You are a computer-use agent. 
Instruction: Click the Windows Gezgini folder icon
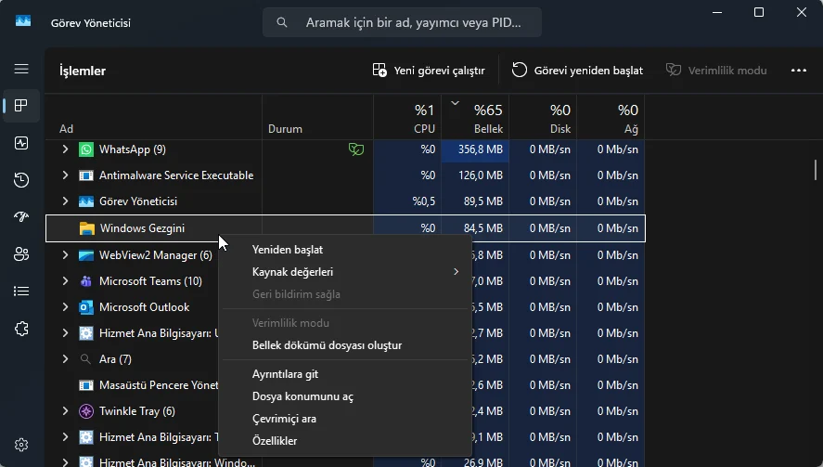[x=86, y=228]
